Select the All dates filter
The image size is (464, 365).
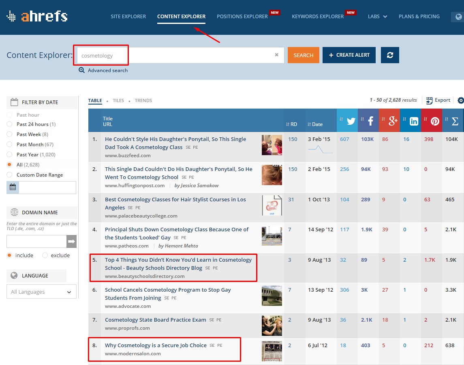pyautogui.click(x=9, y=164)
